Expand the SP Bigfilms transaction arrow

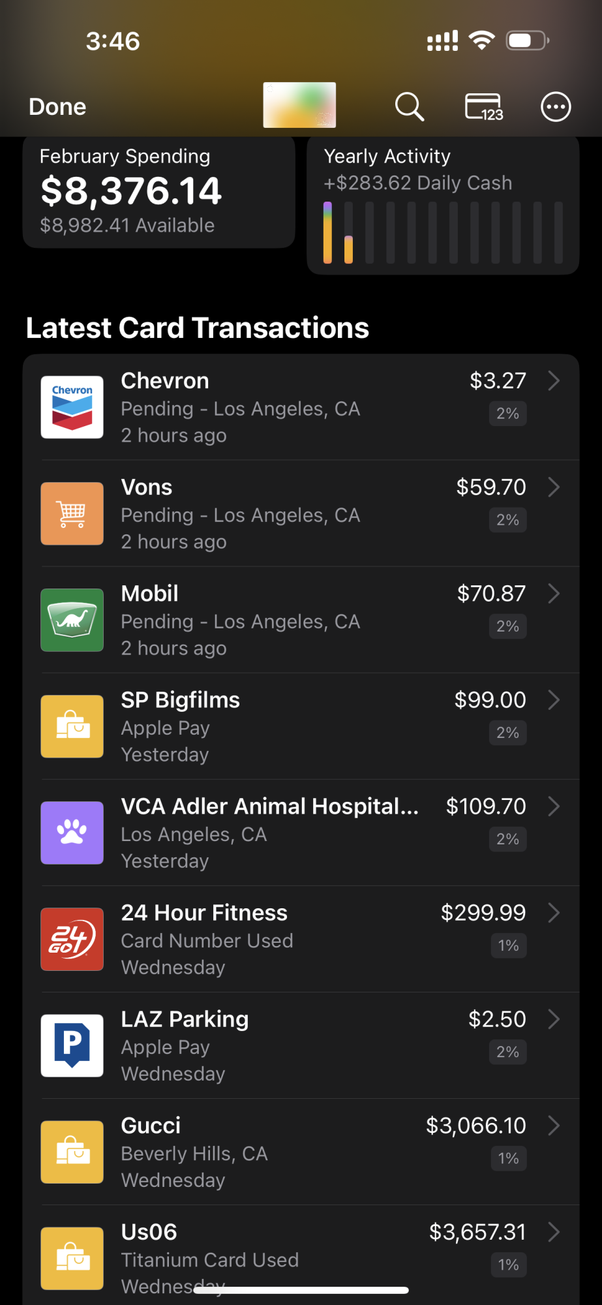pyautogui.click(x=554, y=699)
